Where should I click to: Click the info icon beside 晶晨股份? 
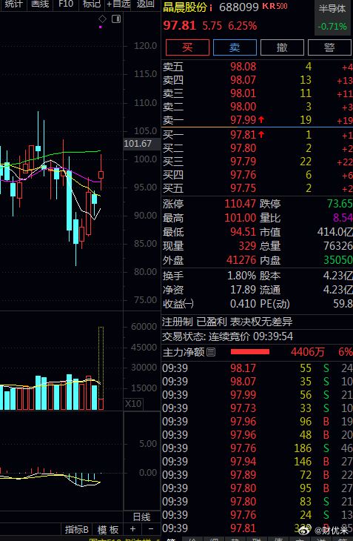click(x=211, y=7)
